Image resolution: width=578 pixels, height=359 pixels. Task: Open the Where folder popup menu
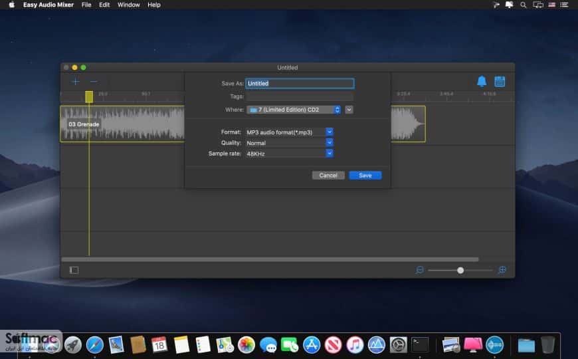click(x=294, y=110)
